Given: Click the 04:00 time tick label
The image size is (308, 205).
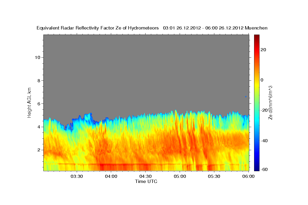Looking at the screenshot, I should (111, 176).
